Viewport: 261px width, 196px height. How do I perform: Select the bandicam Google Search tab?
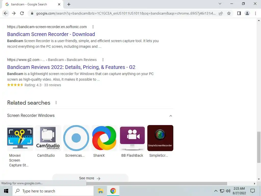(32, 5)
